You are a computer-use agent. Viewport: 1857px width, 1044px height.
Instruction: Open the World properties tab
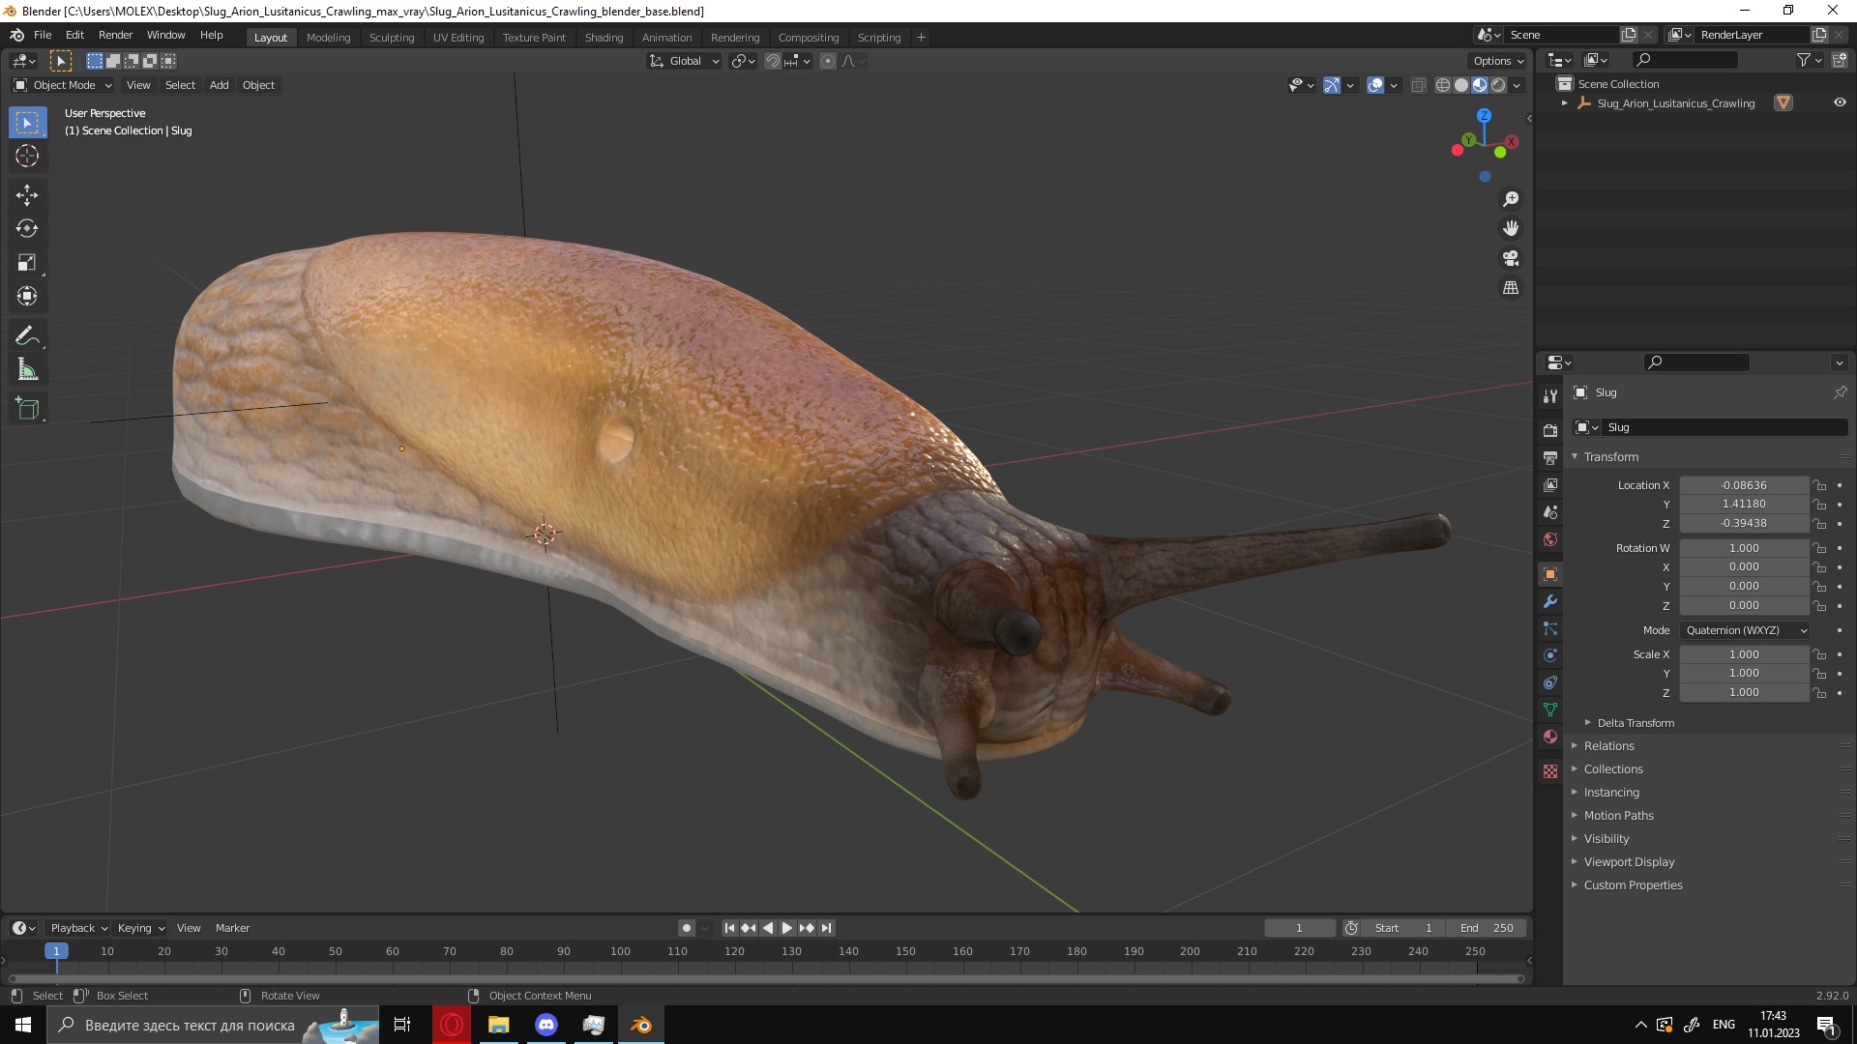1550,539
